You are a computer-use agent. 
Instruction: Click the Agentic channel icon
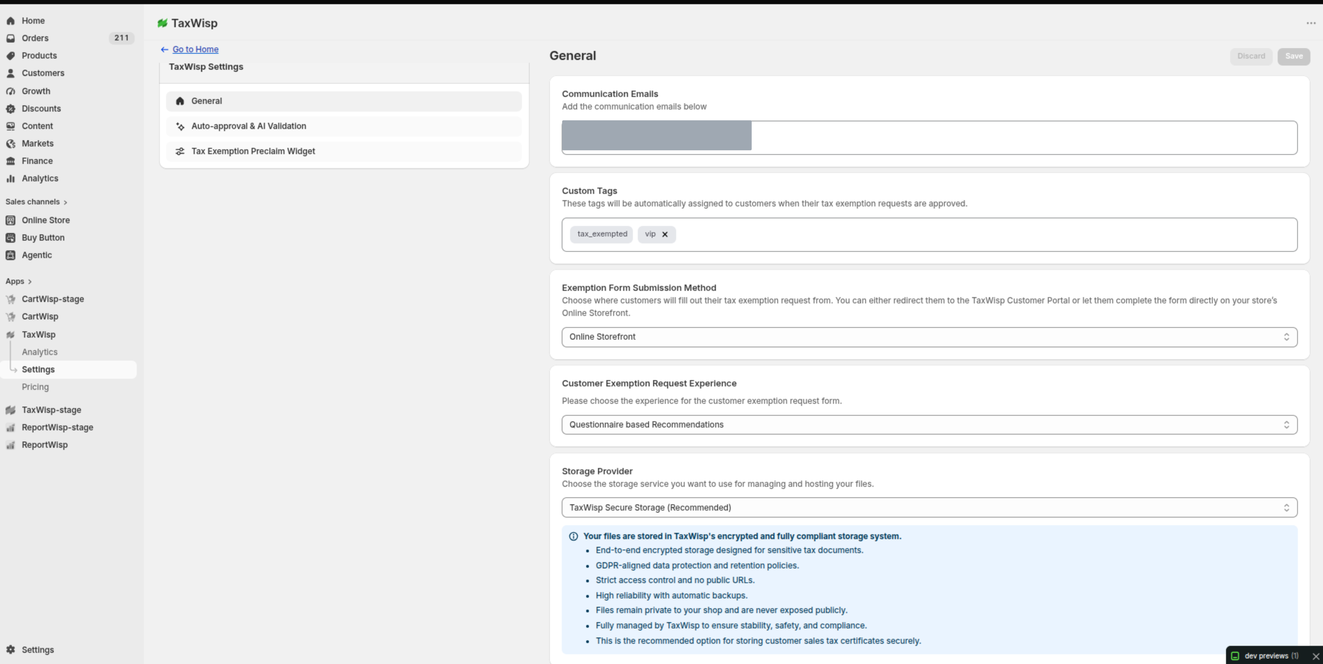click(10, 255)
